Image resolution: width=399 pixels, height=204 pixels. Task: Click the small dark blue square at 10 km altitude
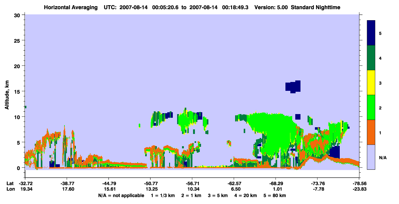pyautogui.click(x=298, y=117)
